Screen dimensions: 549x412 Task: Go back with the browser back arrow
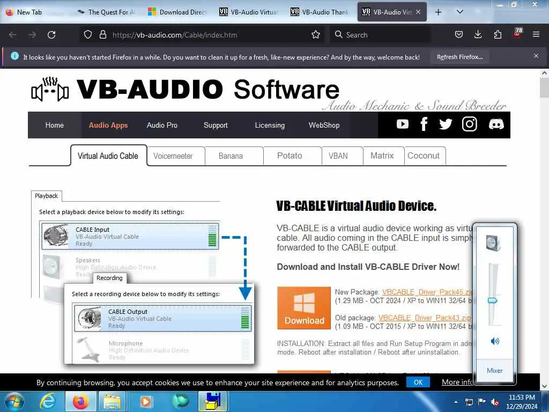[13, 35]
